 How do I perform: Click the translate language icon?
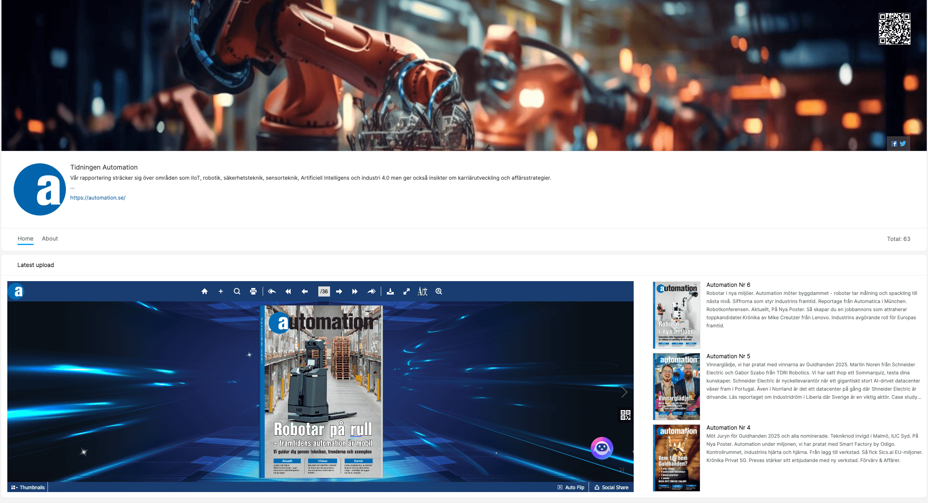coord(422,291)
